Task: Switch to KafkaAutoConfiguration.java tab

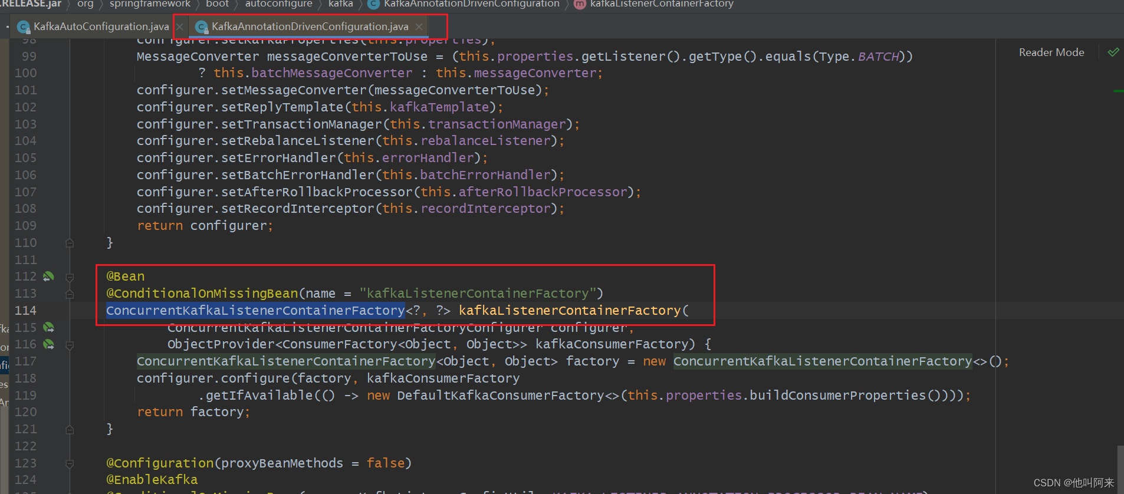Action: pos(101,27)
